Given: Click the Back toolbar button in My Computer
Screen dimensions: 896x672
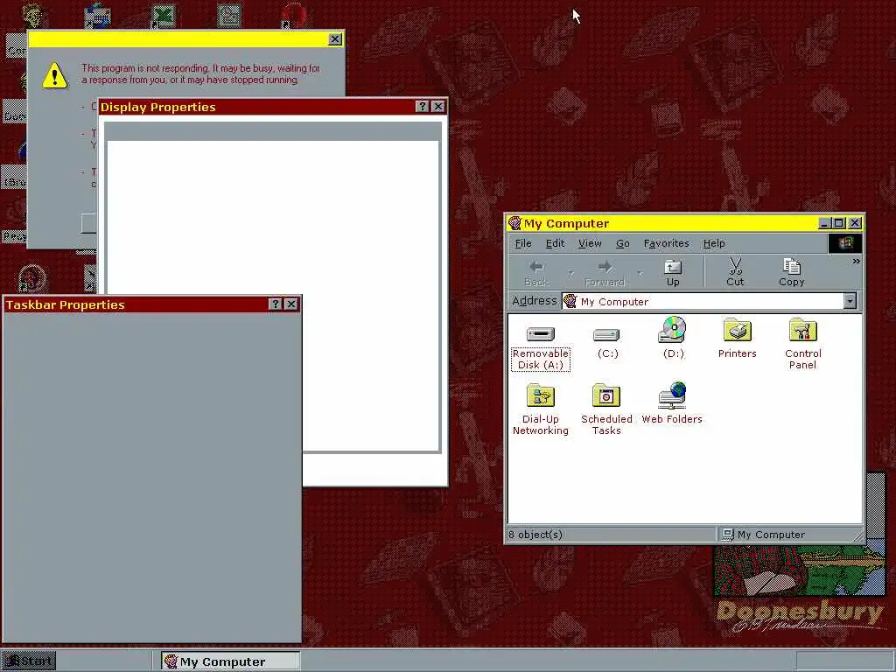Looking at the screenshot, I should (536, 272).
